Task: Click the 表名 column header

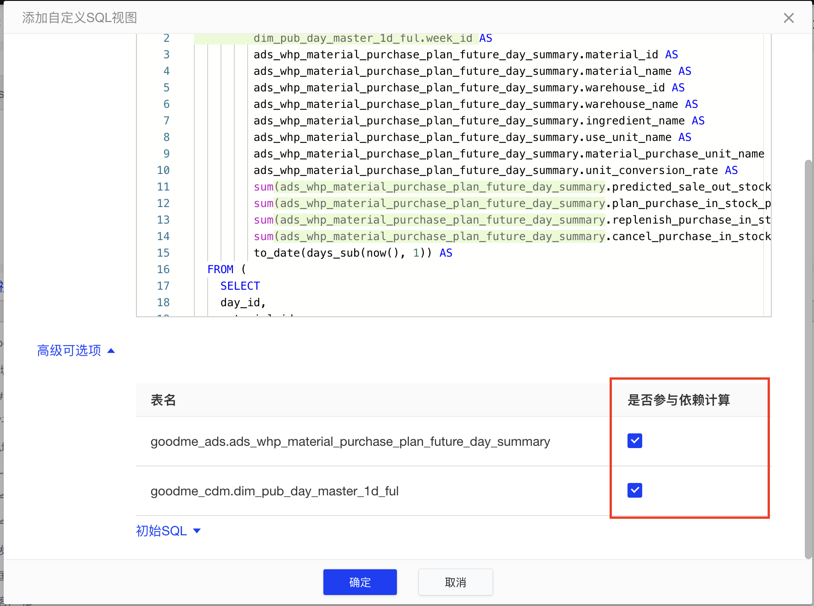Action: (163, 400)
